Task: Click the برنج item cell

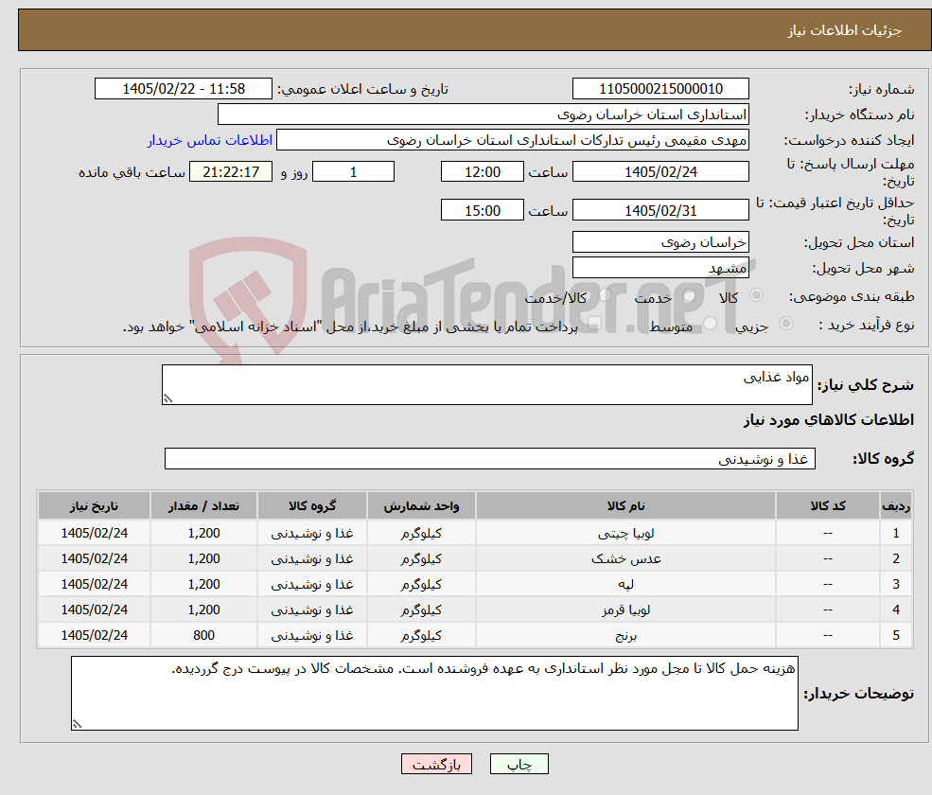Action: coord(625,636)
